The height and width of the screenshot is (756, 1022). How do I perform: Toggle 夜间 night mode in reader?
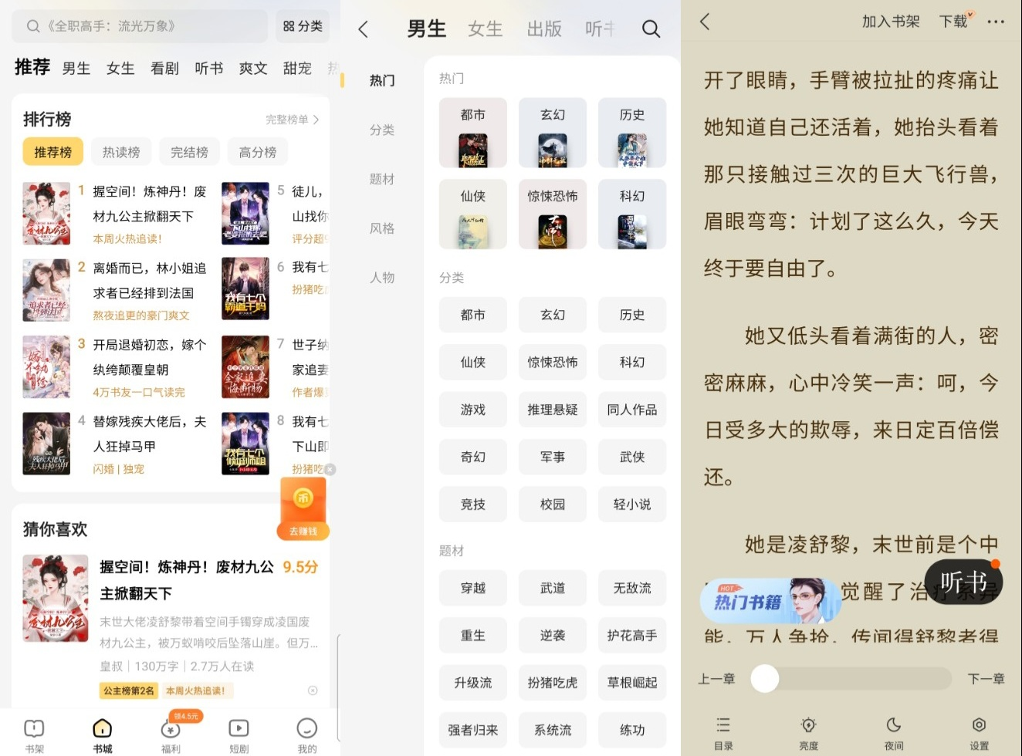[894, 734]
